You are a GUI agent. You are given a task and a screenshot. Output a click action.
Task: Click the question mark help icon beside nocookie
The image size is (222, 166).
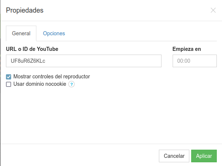tap(72, 84)
